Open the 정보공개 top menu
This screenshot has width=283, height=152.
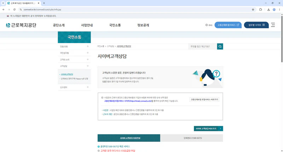(143, 25)
